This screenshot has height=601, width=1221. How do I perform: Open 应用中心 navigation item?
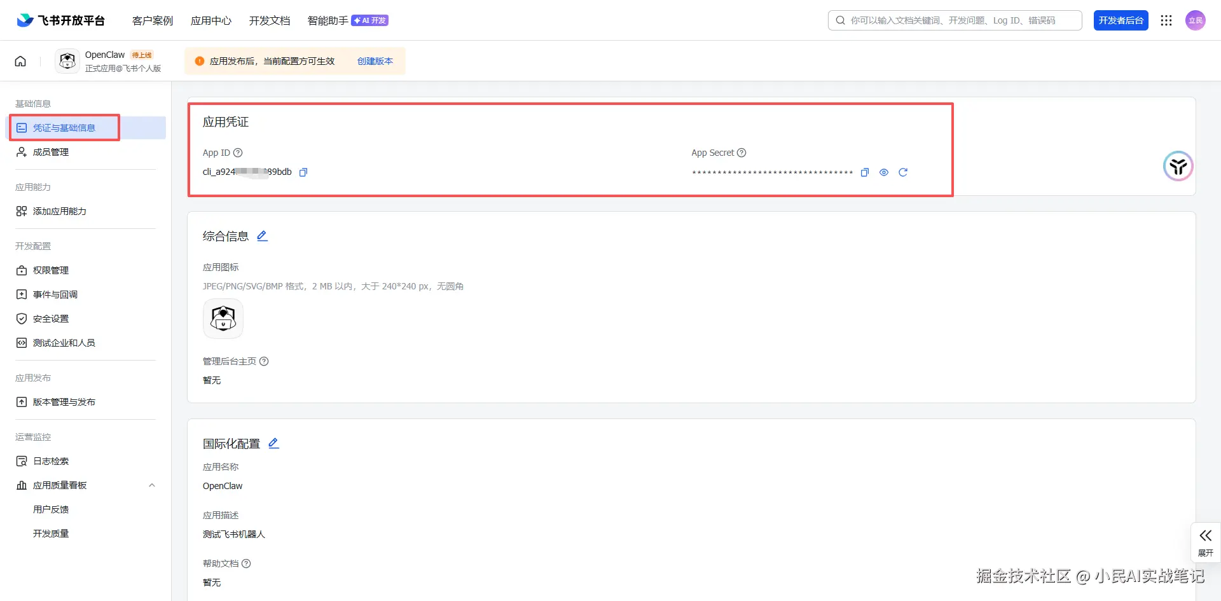coord(211,20)
